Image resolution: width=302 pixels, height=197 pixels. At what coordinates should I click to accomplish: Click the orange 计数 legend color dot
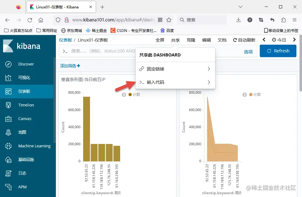pos(251,95)
